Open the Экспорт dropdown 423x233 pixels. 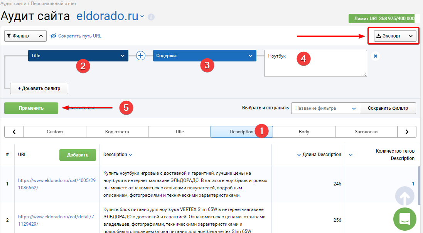point(395,36)
